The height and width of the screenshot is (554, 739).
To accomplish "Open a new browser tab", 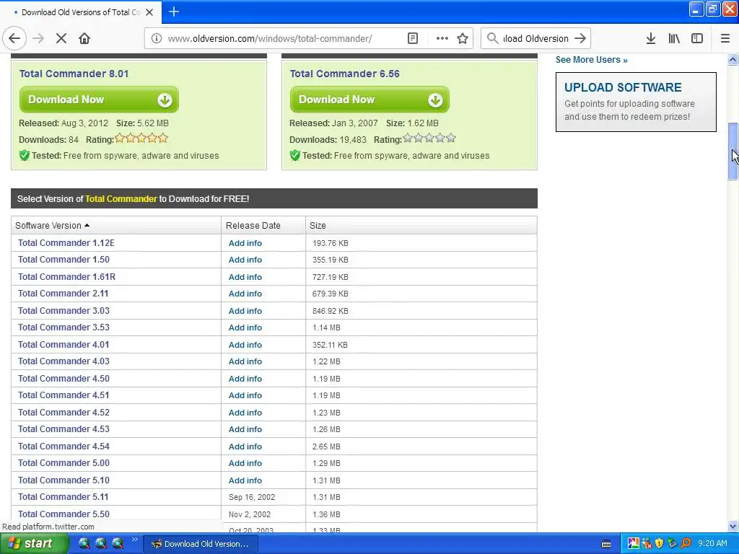I will pyautogui.click(x=174, y=12).
